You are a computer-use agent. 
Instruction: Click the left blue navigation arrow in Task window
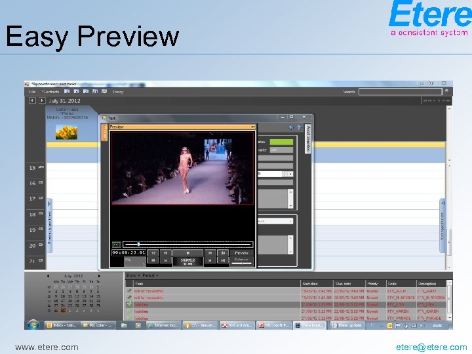pos(291,127)
